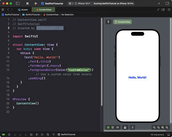The image size is (172, 137).
Task: Click the .padding() modifier line
Action: tap(37, 78)
